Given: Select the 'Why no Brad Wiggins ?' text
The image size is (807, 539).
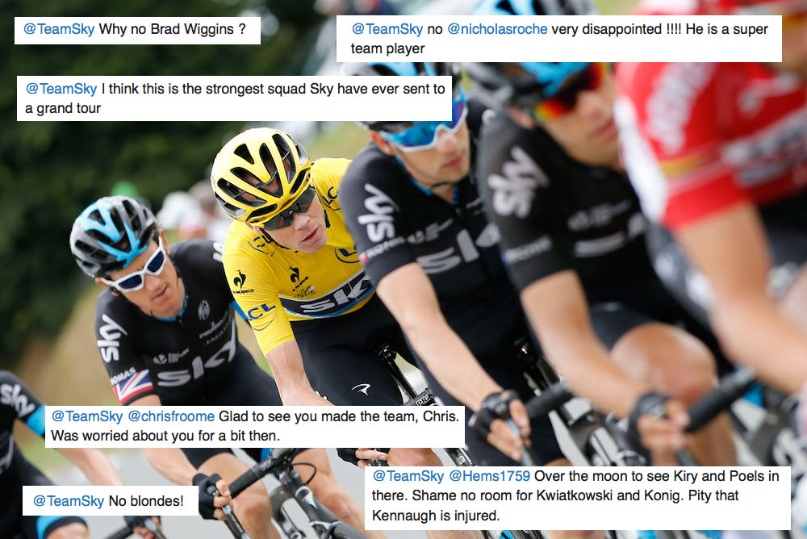Looking at the screenshot, I should point(172,29).
